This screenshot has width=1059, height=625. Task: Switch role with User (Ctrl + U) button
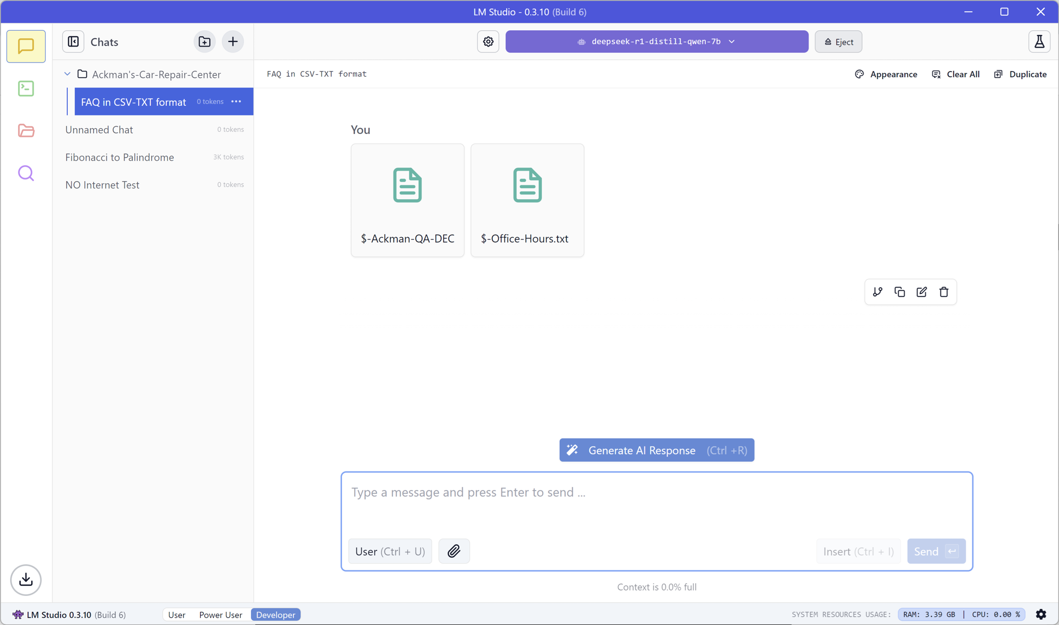coord(390,551)
